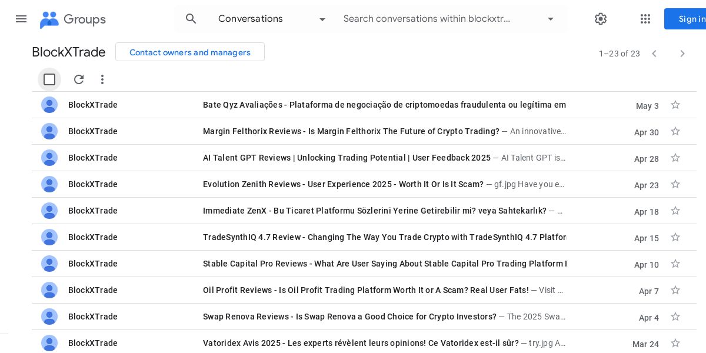This screenshot has width=706, height=353.
Task: Click the BlockXTrade avatar on Swap Renova row
Action: pyautogui.click(x=49, y=317)
